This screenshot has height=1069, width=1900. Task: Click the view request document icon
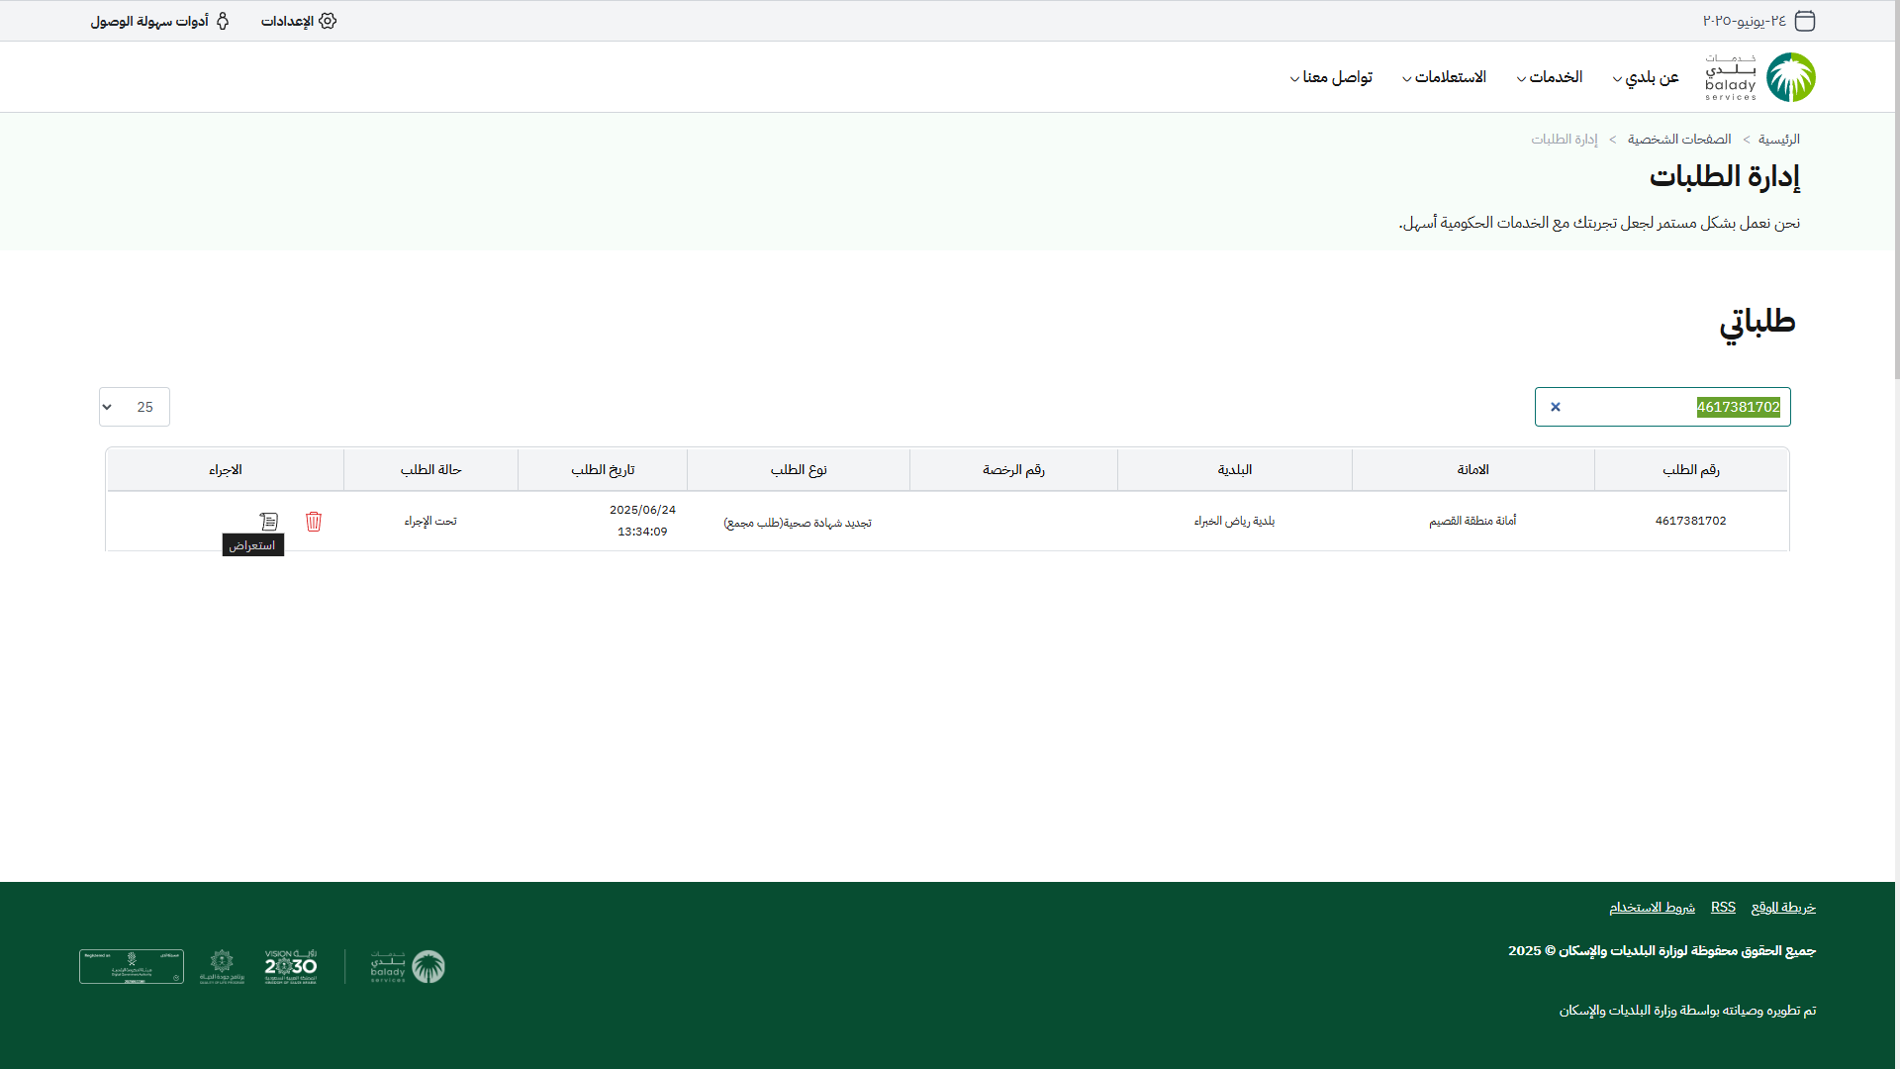[269, 522]
